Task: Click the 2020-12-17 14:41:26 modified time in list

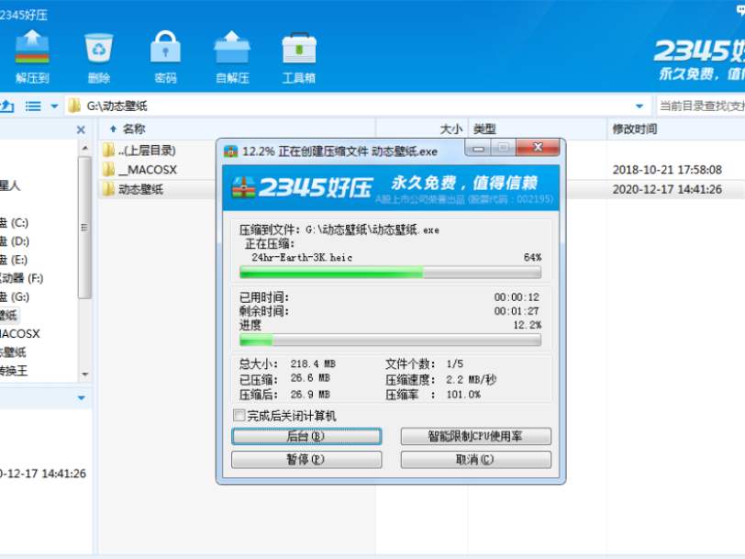Action: click(x=667, y=189)
